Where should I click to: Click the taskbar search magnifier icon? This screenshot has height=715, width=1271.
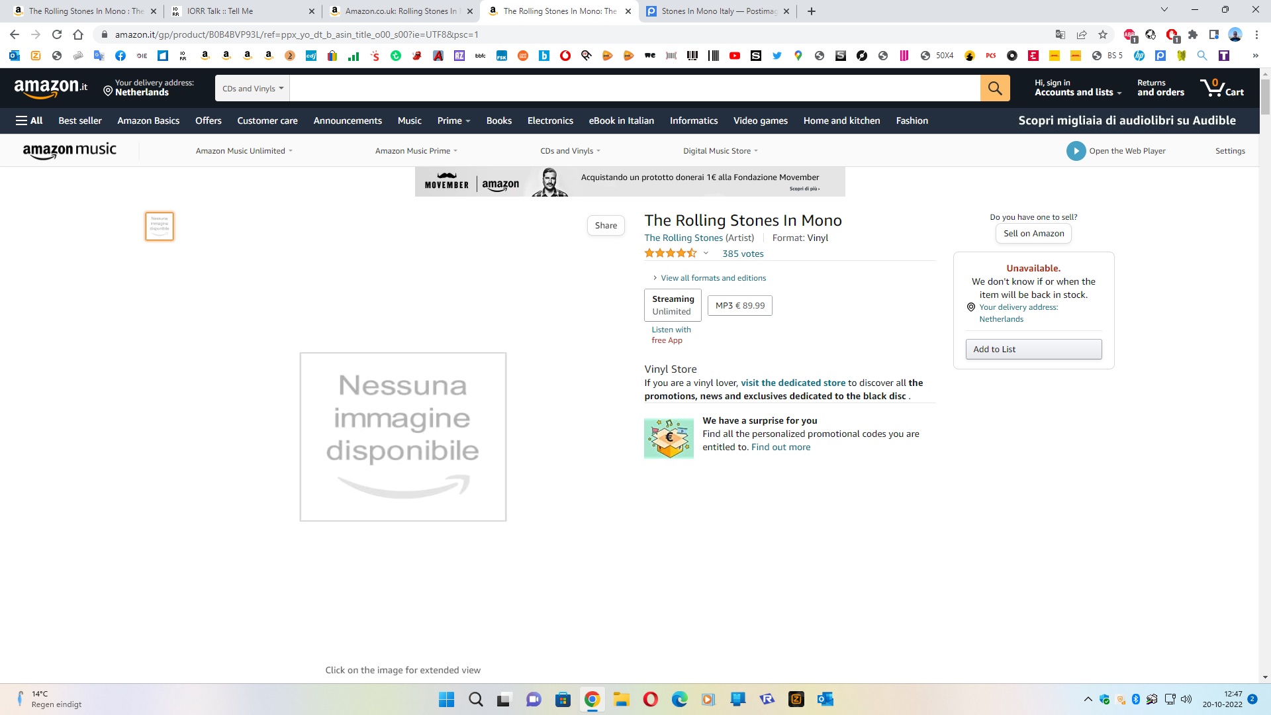pyautogui.click(x=476, y=699)
